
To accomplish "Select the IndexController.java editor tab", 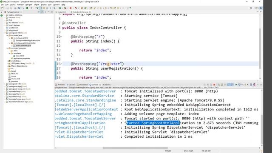I will pyautogui.click(x=80, y=12).
